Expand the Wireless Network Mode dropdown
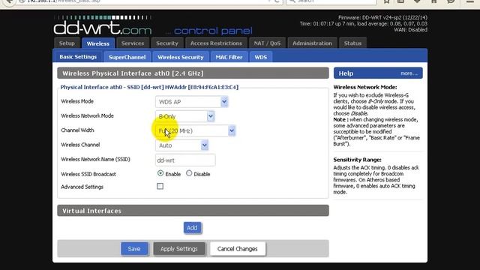The height and width of the screenshot is (270, 480). (185, 116)
